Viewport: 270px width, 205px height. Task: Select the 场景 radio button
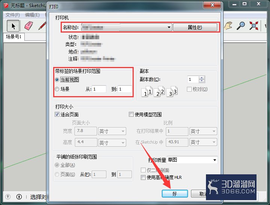coord(57,89)
